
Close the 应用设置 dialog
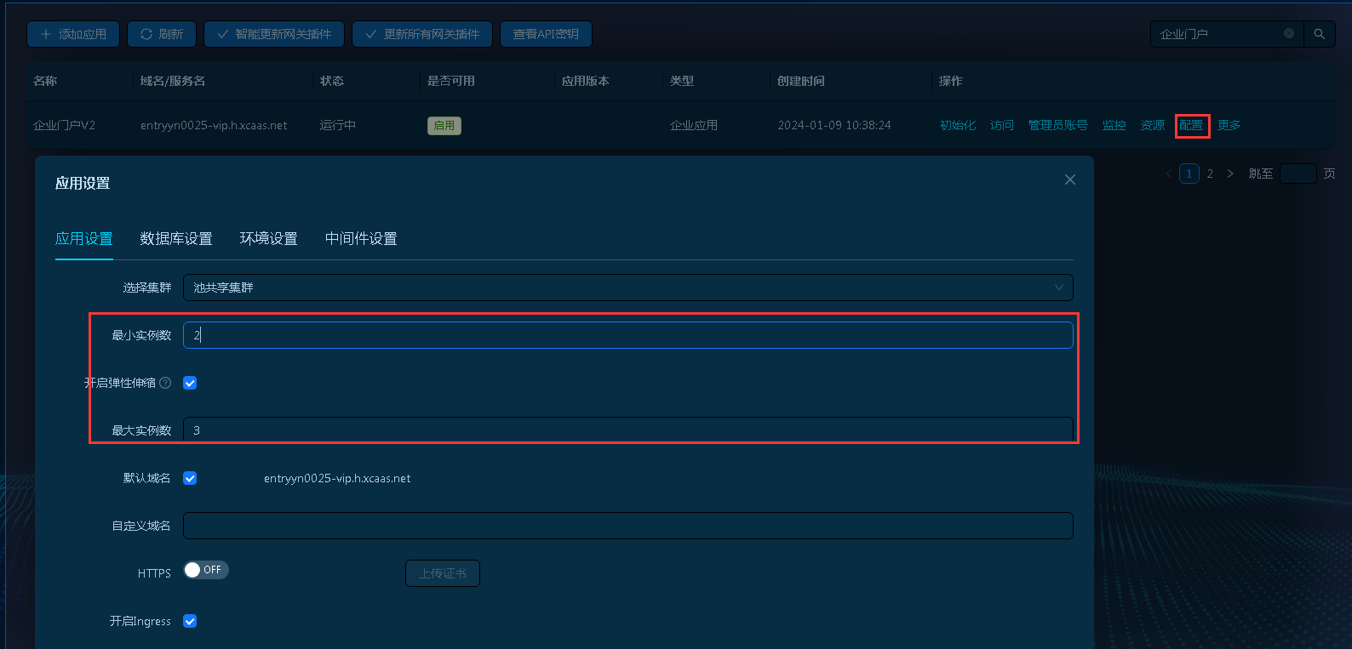tap(1070, 179)
